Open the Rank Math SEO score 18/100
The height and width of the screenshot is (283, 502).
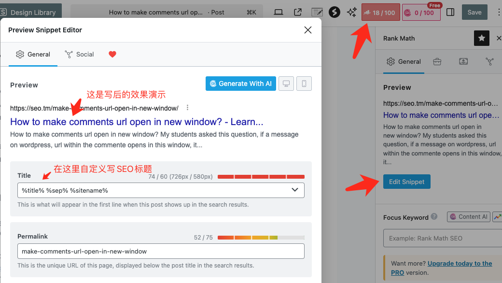(x=380, y=13)
